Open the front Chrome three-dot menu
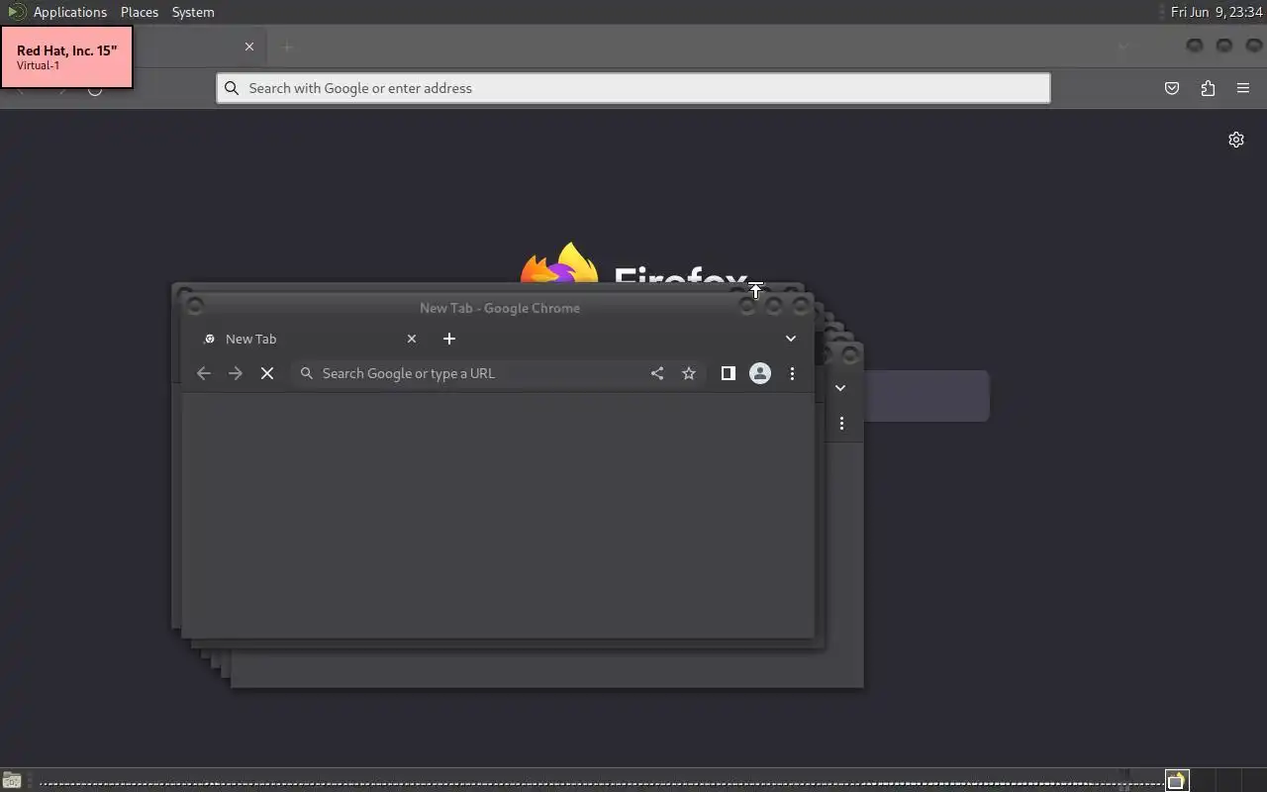 tap(792, 373)
